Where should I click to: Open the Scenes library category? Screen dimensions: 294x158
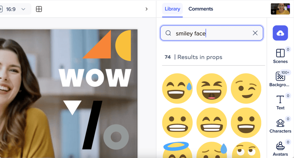(x=280, y=55)
